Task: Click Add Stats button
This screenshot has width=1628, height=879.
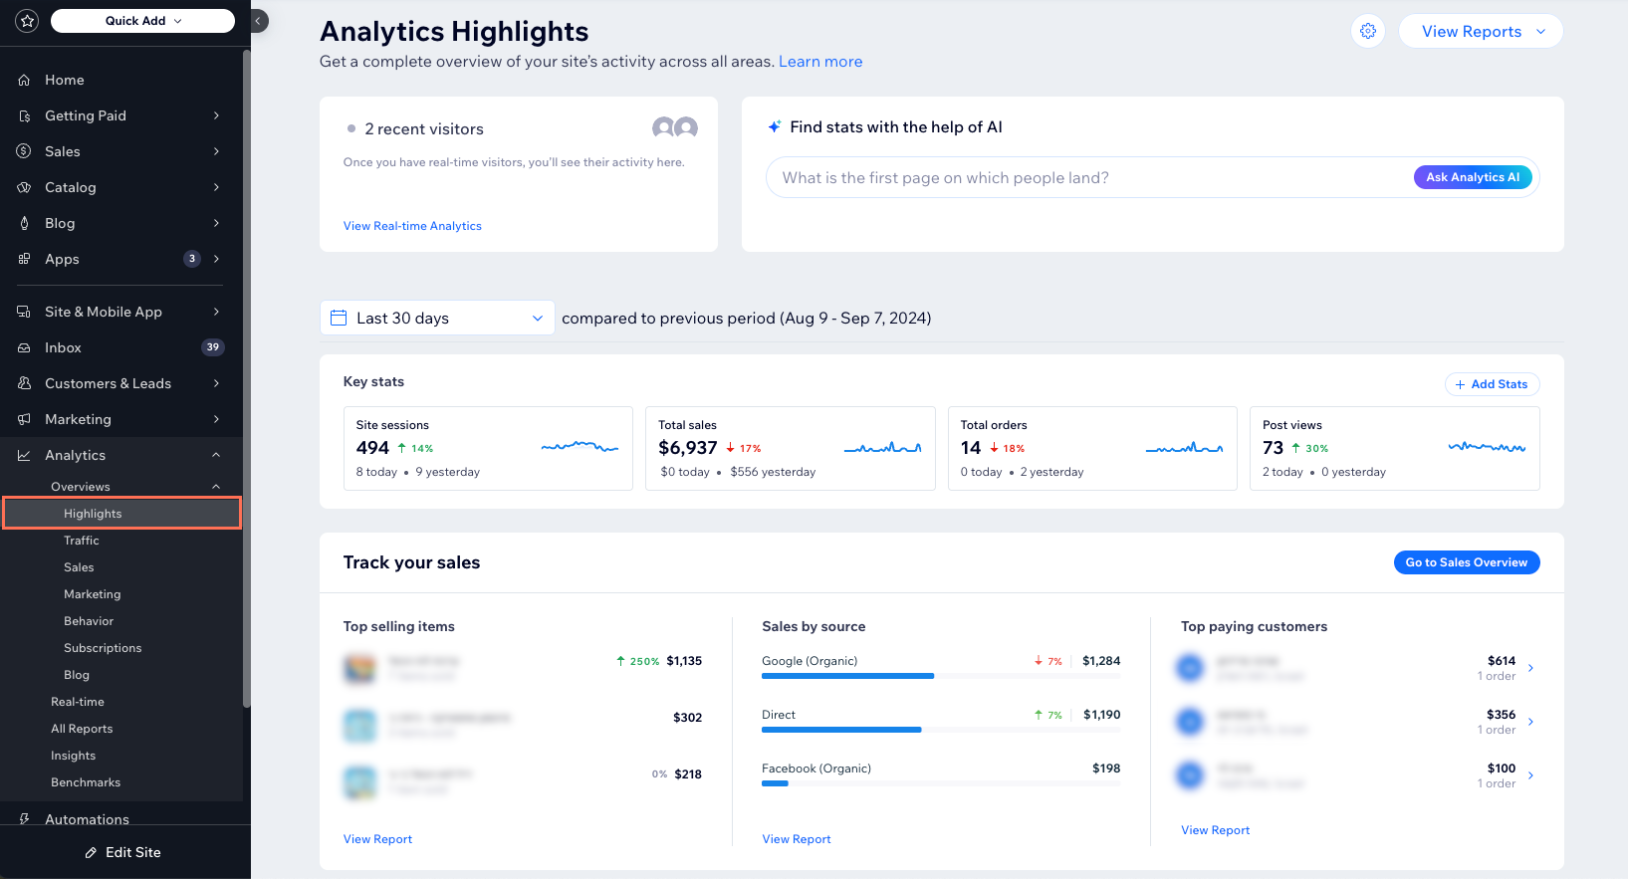Action: click(1492, 384)
